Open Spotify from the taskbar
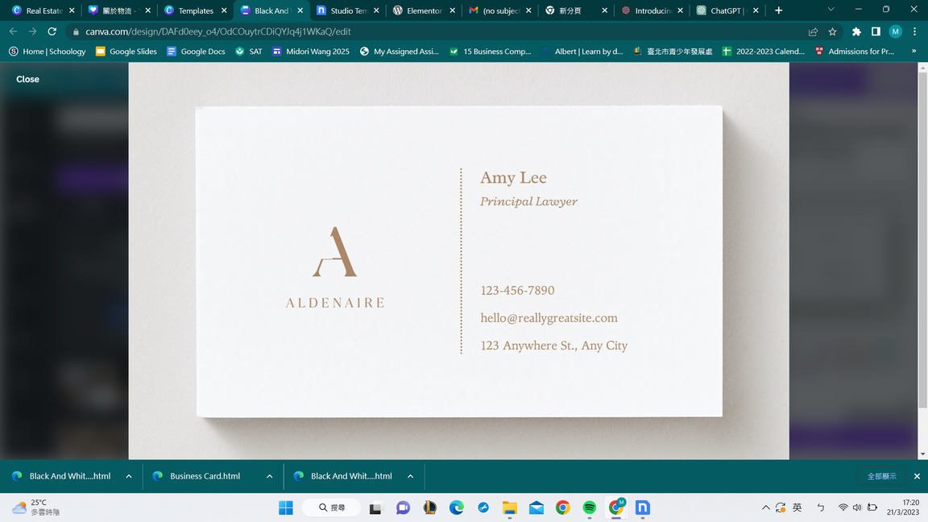Image resolution: width=928 pixels, height=522 pixels. pyautogui.click(x=590, y=507)
